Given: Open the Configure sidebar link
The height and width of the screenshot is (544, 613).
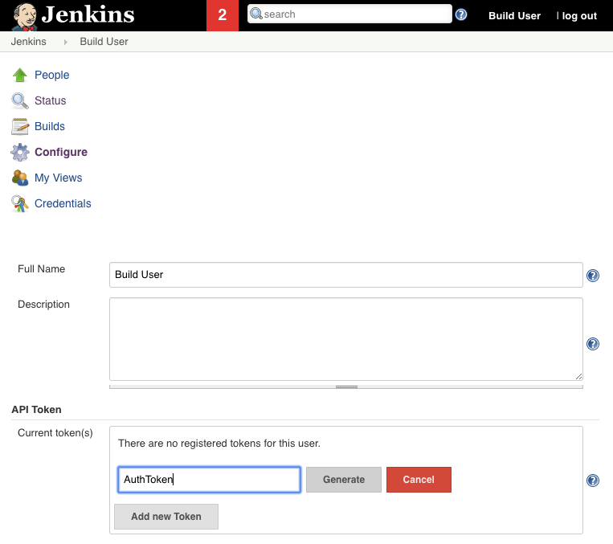Looking at the screenshot, I should coord(61,152).
